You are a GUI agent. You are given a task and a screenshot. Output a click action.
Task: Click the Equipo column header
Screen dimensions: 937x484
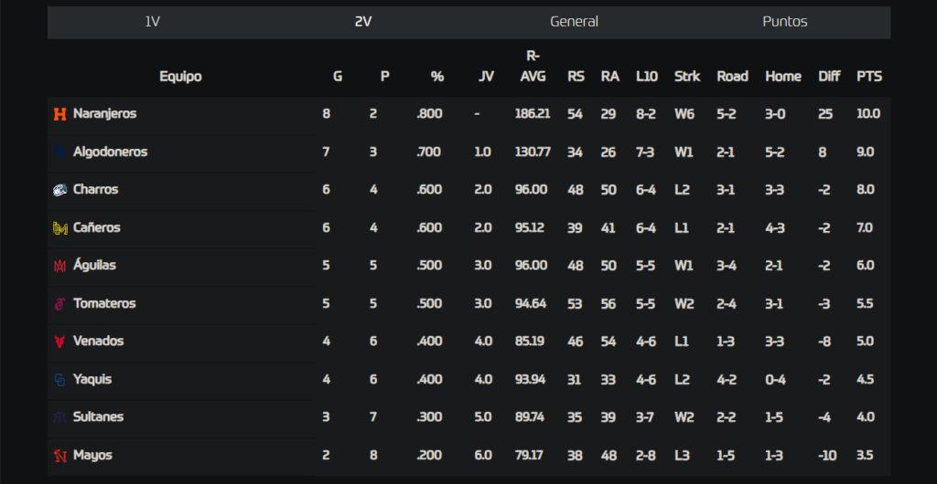pos(180,77)
